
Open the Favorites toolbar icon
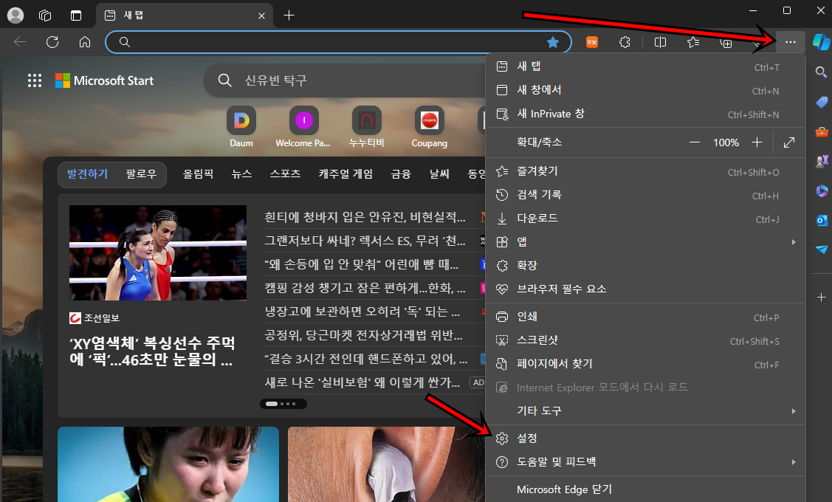coord(693,42)
